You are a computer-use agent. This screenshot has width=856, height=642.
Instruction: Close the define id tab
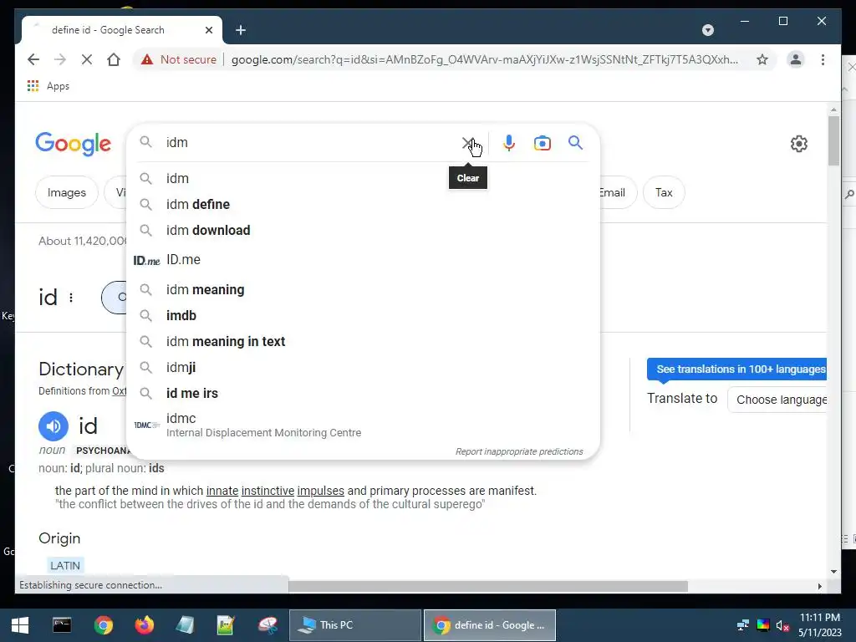208,30
